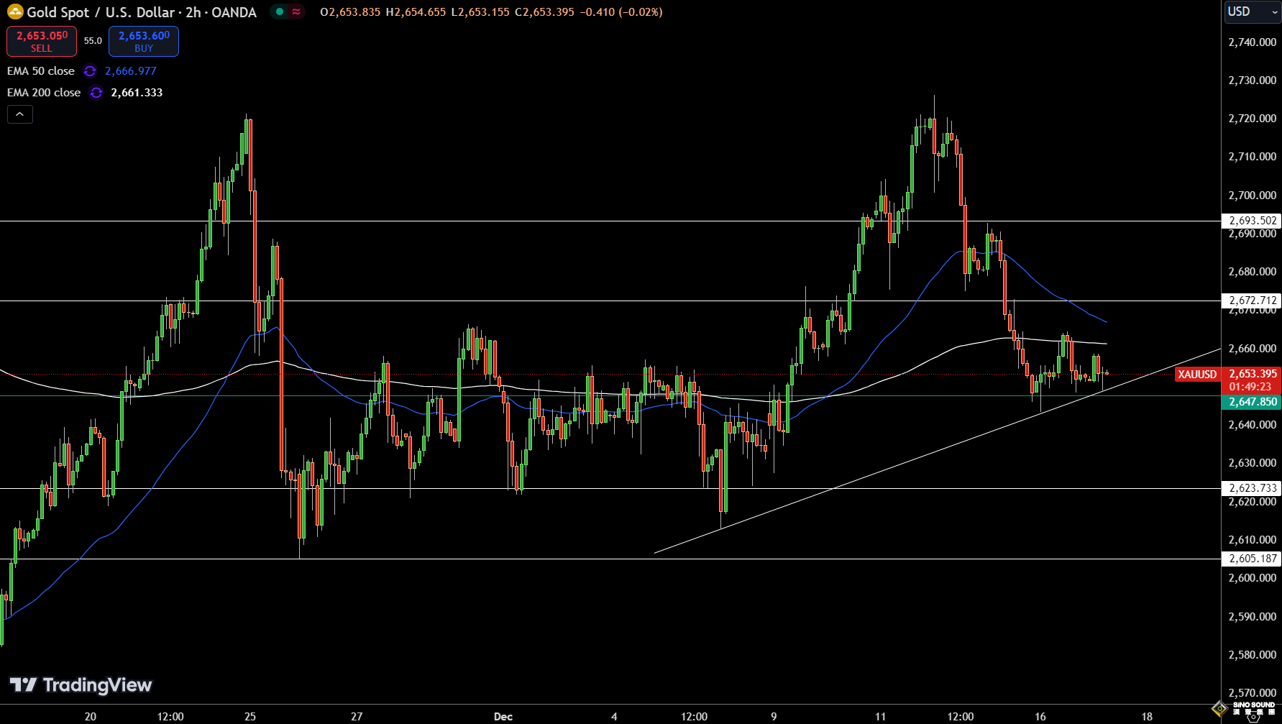Click the TradingView logo

click(x=81, y=685)
